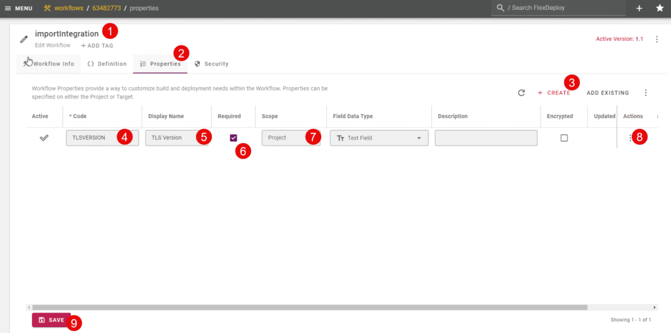Go to the workflows breadcrumb link
671x333 pixels.
pos(68,8)
